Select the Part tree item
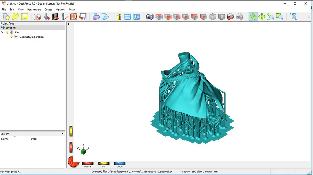This screenshot has width=313, height=175. pos(17,32)
